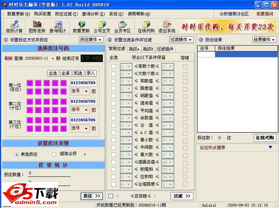Click the 图 icon for 第三位 row
Image resolution: width=279 pixels, height=208 pixels.
click(x=94, y=128)
